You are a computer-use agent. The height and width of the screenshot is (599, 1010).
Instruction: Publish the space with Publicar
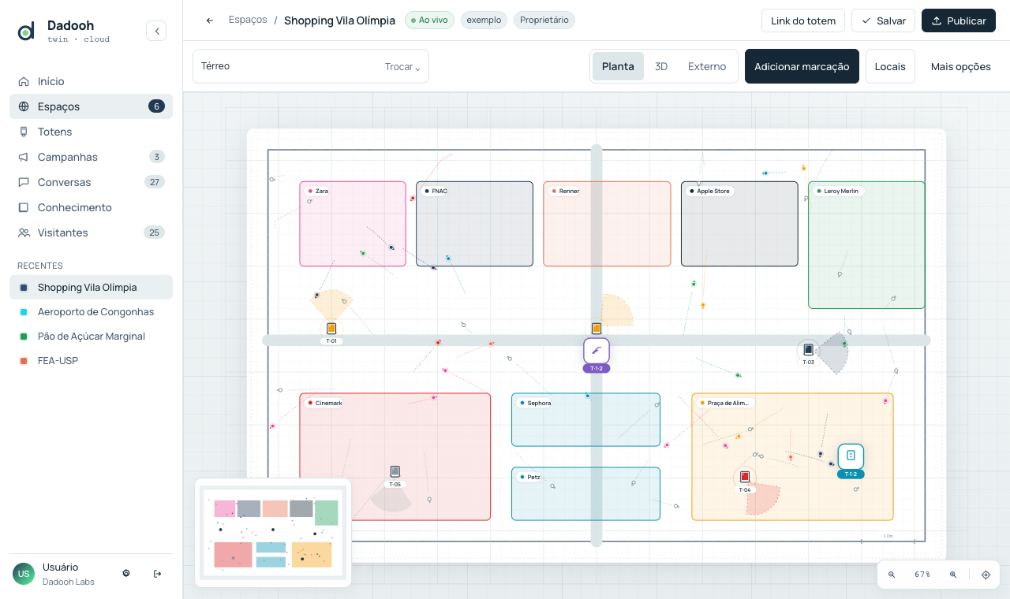[959, 20]
